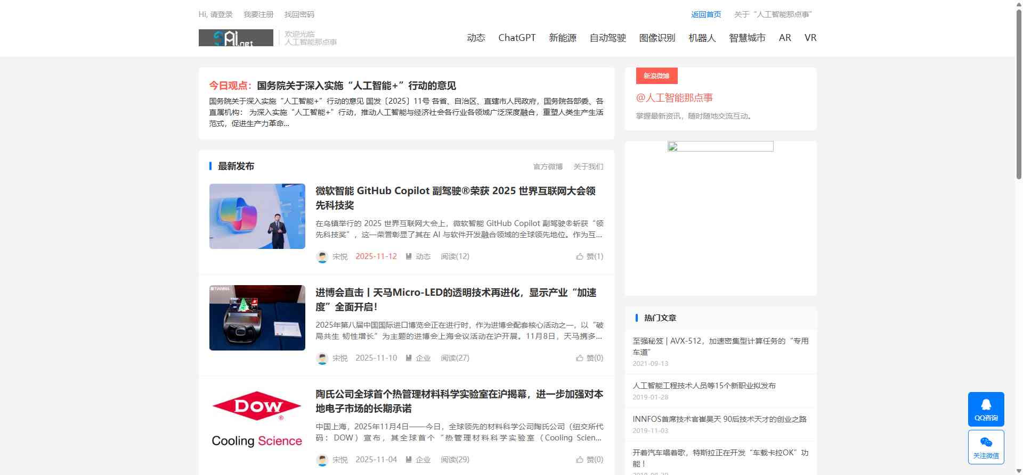The height and width of the screenshot is (475, 1023).
Task: Select 机器人 in the top navigation
Action: [x=702, y=38]
